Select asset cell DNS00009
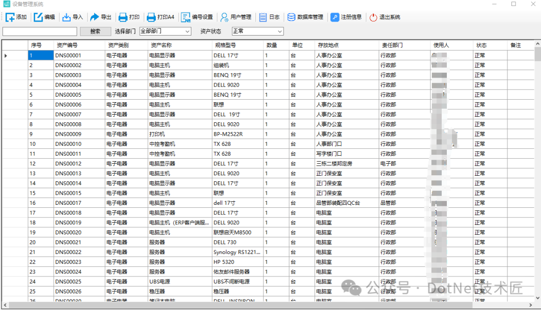Image resolution: width=541 pixels, height=310 pixels. pos(68,134)
